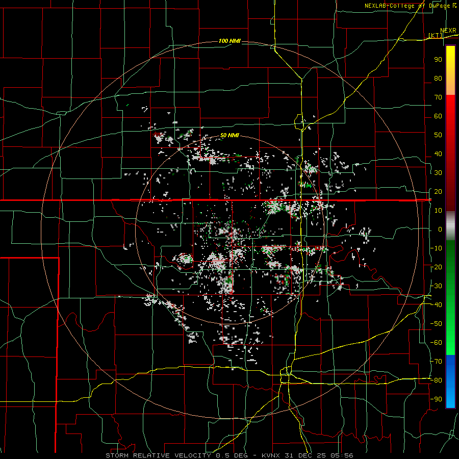The height and width of the screenshot is (459, 459).
Task: Click the 0 knot scale value
Action: pyautogui.click(x=440, y=229)
